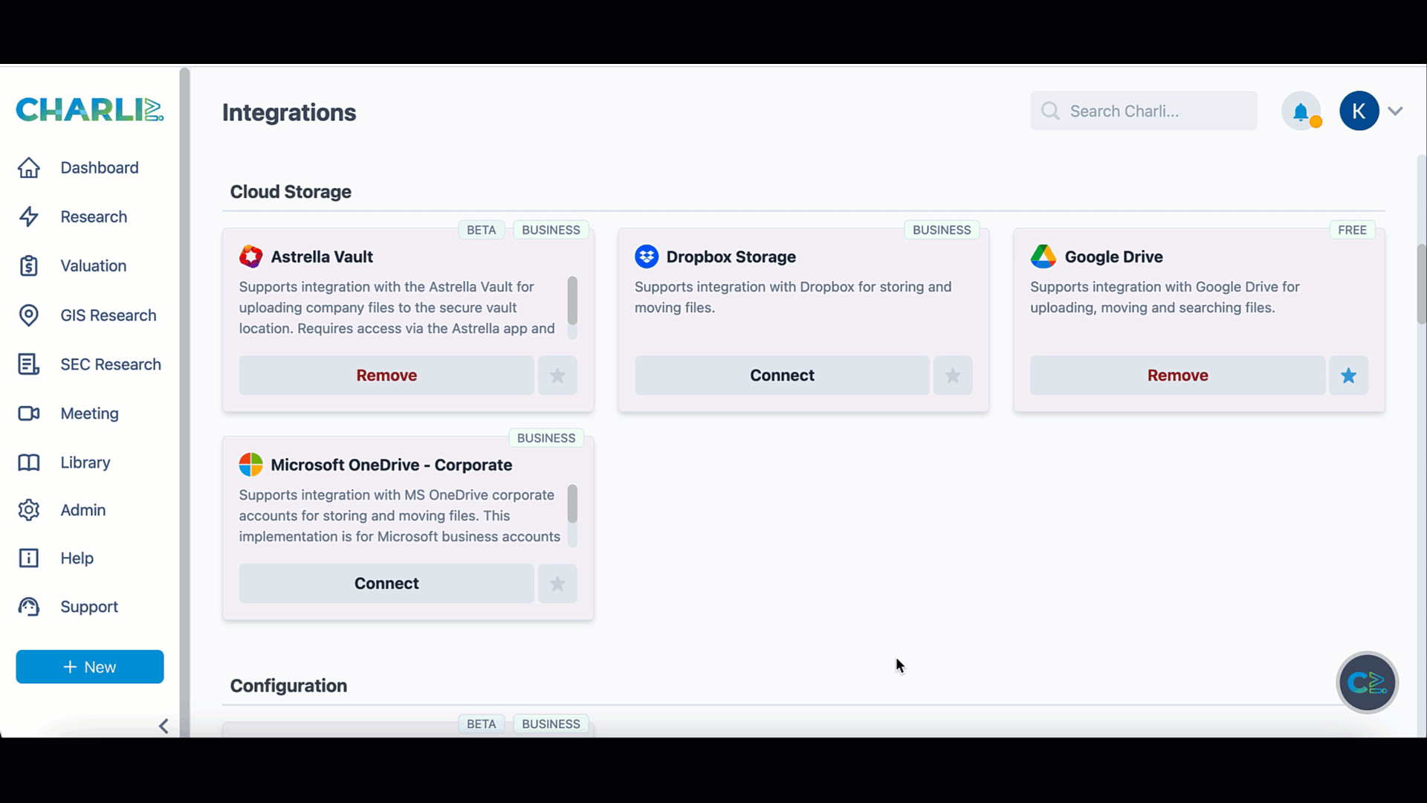Screen dimensions: 1427x803
Task: Open the notifications bell
Action: (1301, 112)
